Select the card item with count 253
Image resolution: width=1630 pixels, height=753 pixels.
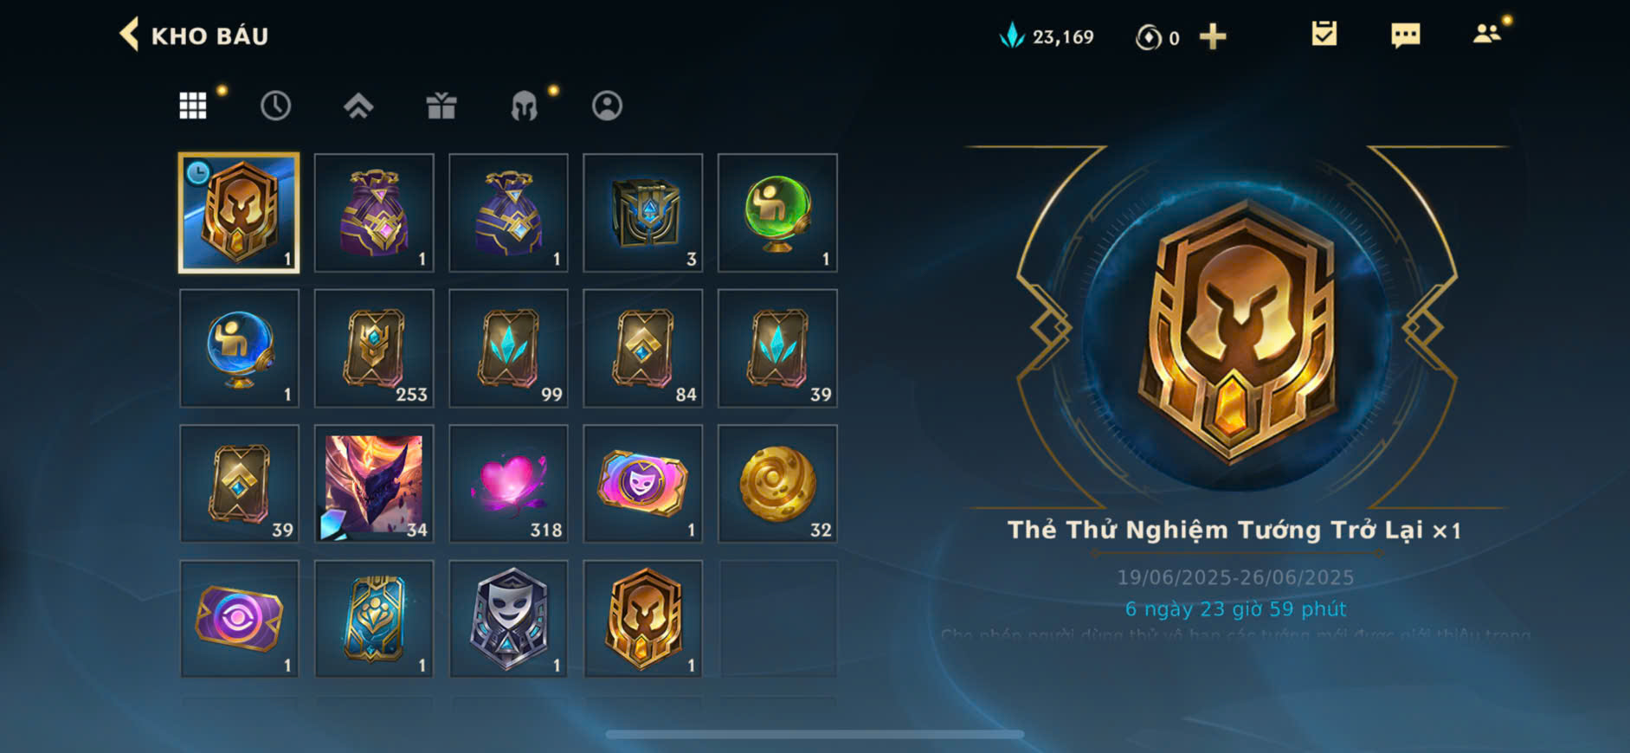(x=374, y=348)
